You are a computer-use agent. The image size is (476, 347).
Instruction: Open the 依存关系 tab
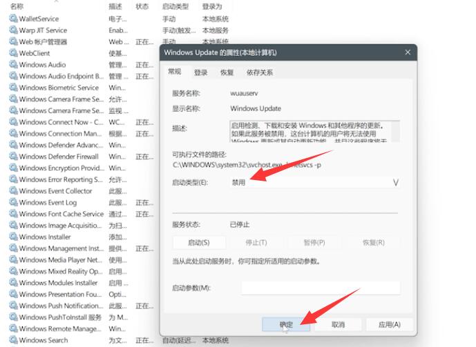pos(260,72)
